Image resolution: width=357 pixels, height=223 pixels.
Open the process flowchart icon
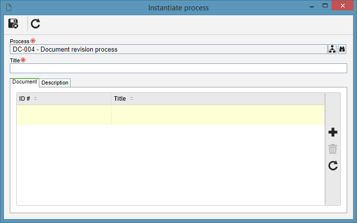(x=332, y=49)
